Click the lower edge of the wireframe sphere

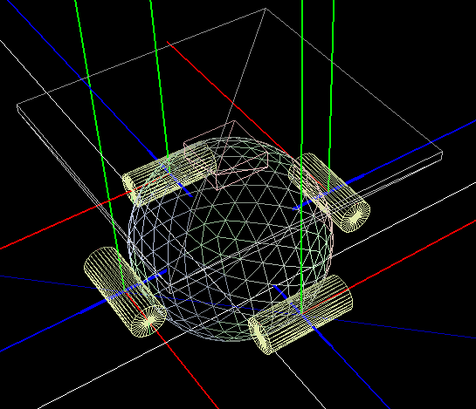[231, 339]
